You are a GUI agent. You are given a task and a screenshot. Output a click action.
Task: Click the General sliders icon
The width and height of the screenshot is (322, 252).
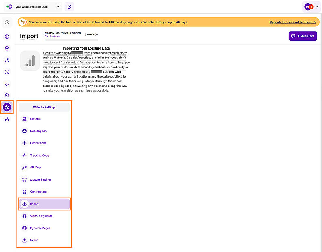coord(24,119)
